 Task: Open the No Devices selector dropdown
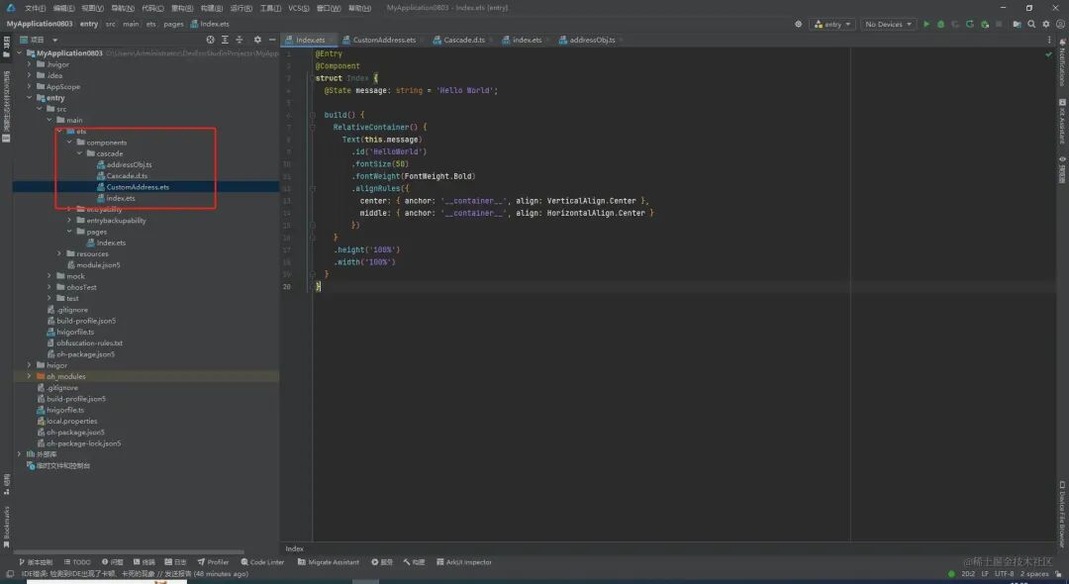pyautogui.click(x=888, y=24)
